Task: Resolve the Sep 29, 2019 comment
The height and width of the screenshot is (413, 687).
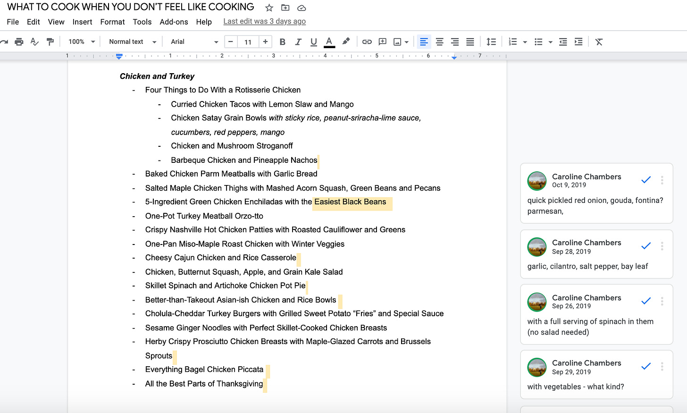Action: [646, 366]
